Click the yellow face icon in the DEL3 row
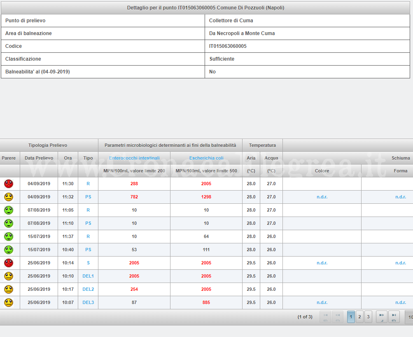Image resolution: width=413 pixels, height=337 pixels. [9, 302]
